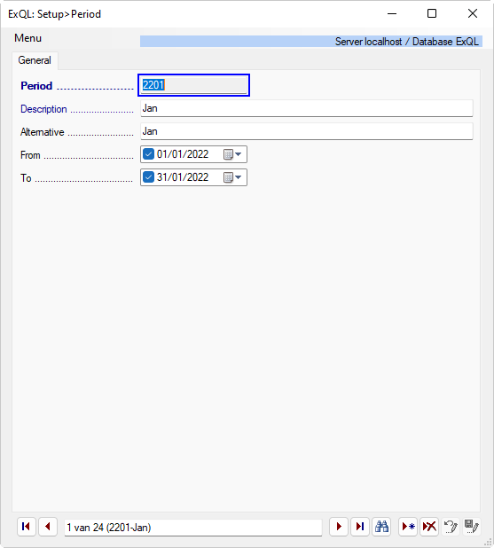
Task: Uncheck the To date checkbox
Action: [x=149, y=177]
